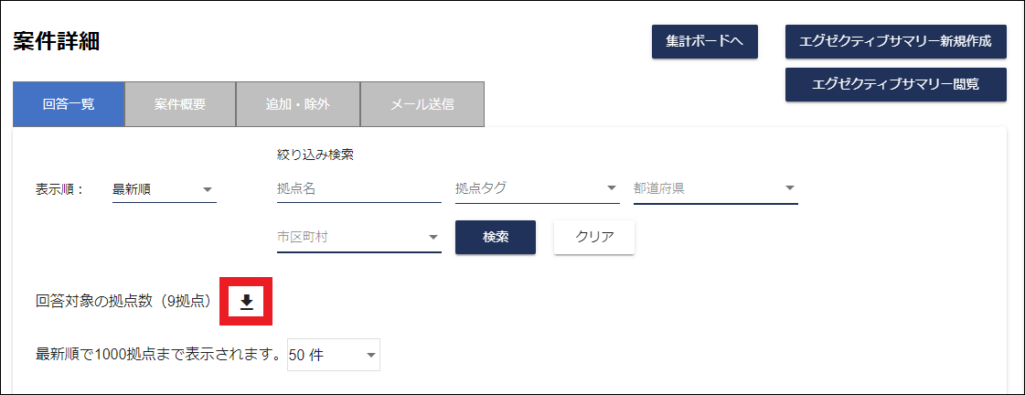Image resolution: width=1025 pixels, height=395 pixels.
Task: Focus the 拠点名 search field
Action: 358,189
